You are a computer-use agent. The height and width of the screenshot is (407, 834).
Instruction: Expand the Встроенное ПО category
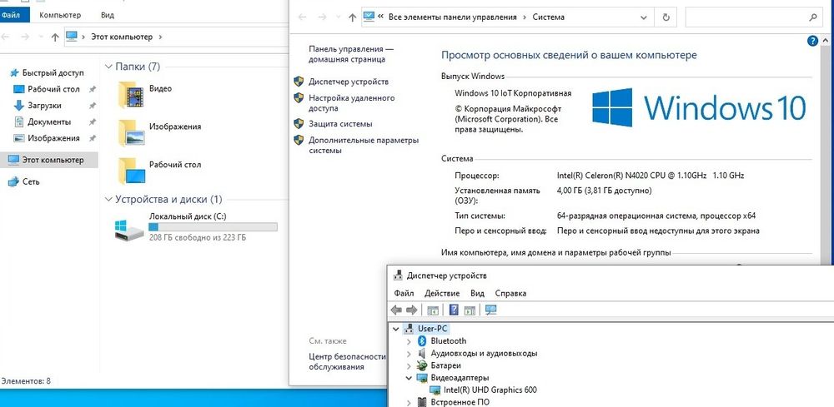[409, 402]
